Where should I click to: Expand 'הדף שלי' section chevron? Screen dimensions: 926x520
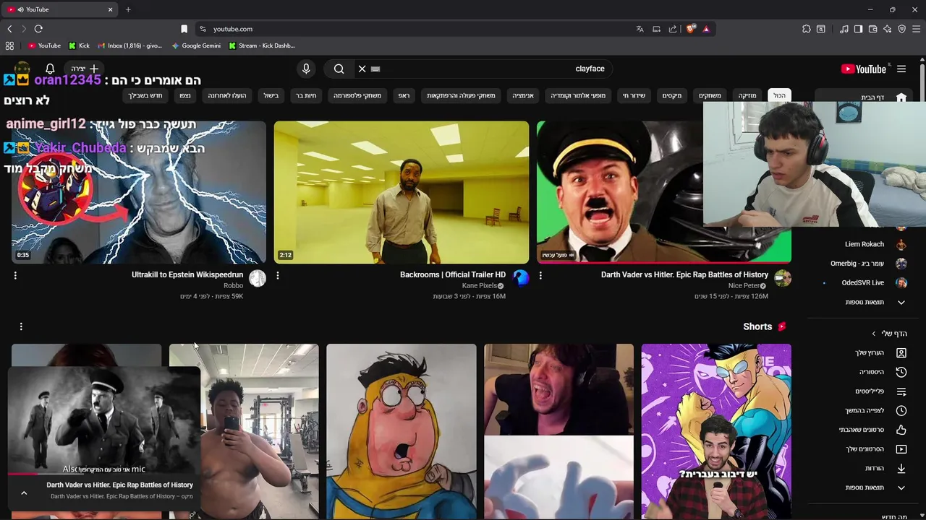tap(874, 334)
